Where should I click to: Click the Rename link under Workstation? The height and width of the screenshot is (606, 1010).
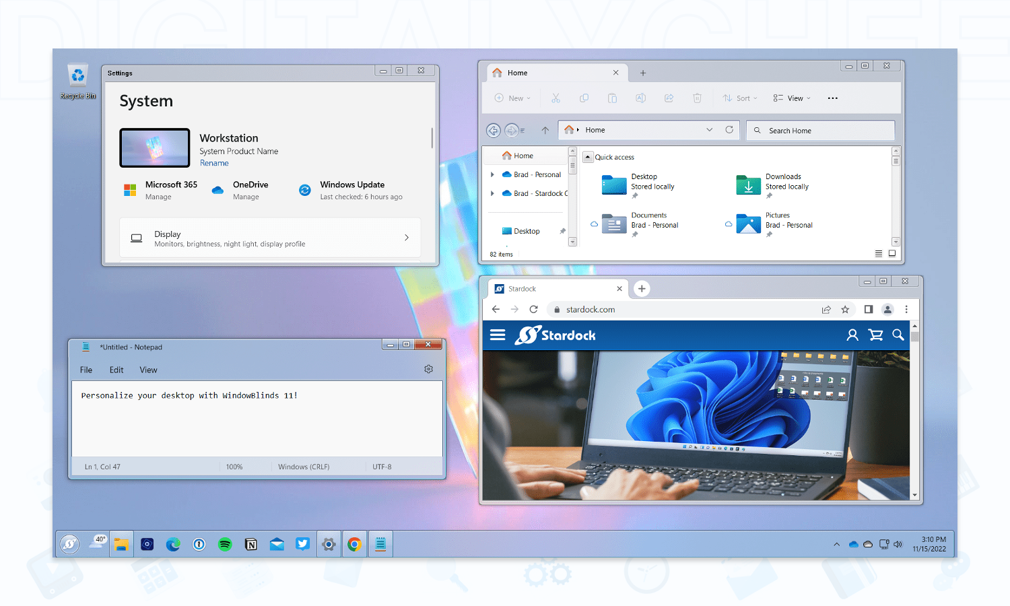[x=214, y=163]
